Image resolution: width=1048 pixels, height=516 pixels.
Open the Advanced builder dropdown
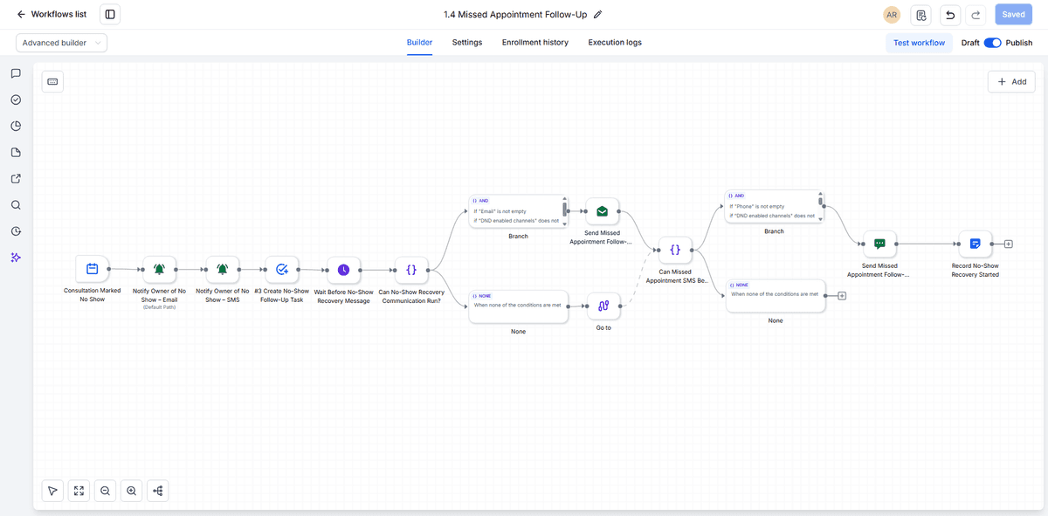point(61,43)
